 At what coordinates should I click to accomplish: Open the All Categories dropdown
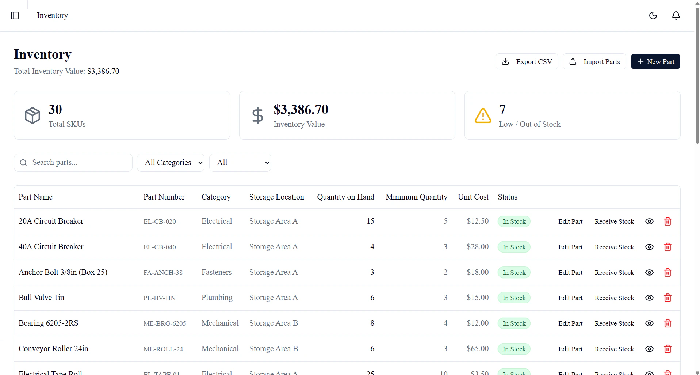point(171,162)
